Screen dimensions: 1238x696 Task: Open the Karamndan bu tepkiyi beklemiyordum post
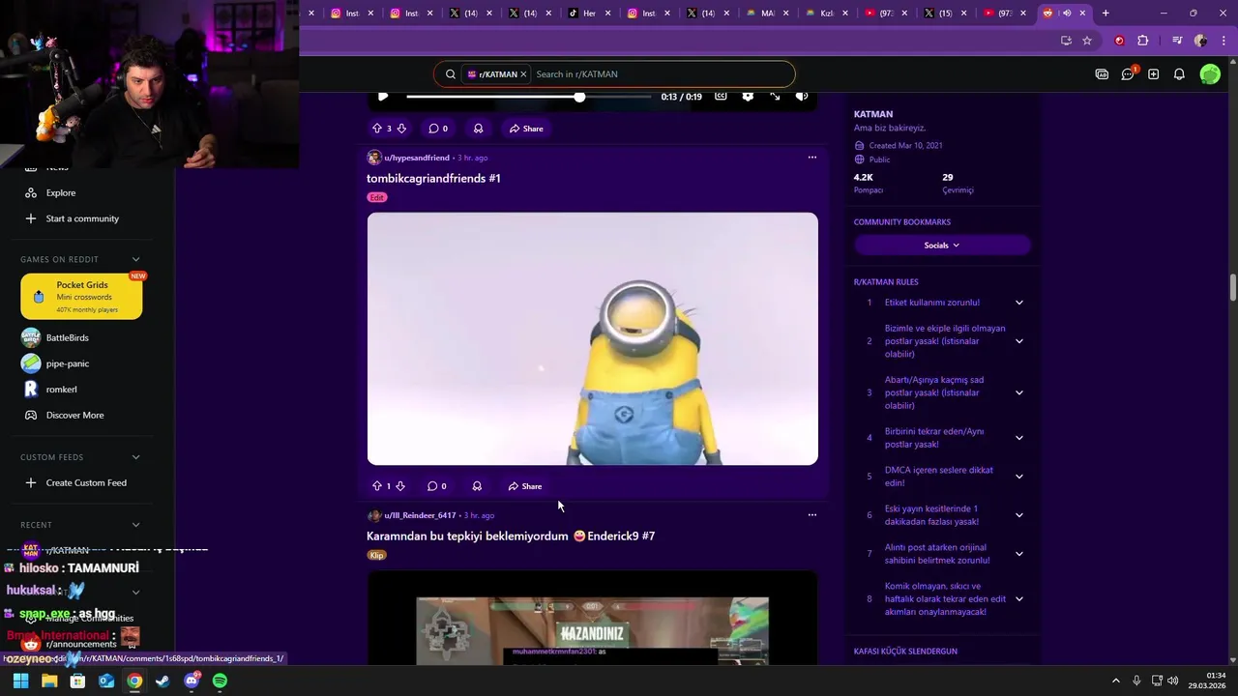511,536
